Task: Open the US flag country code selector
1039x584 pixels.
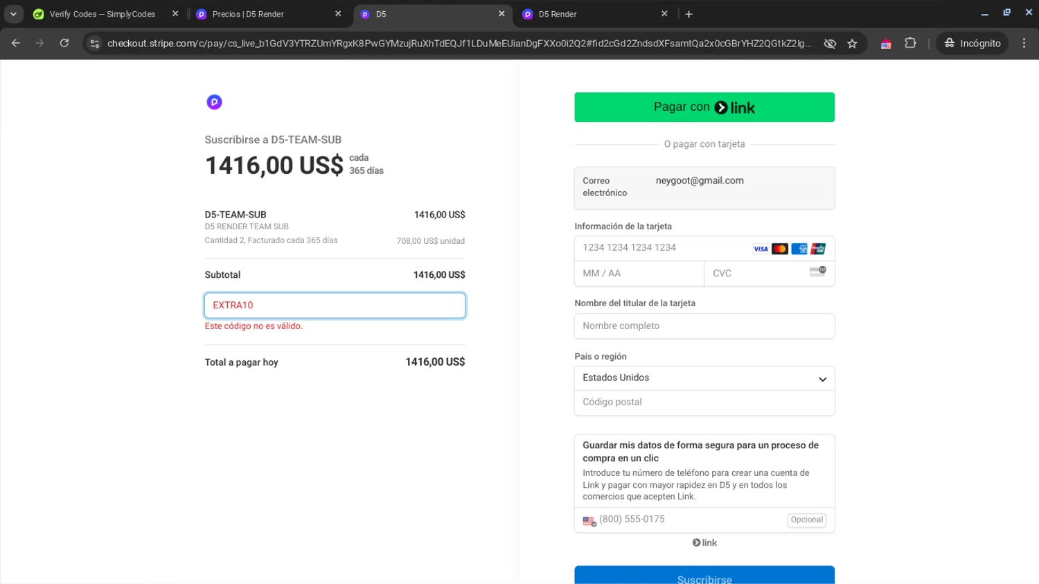Action: [x=589, y=521]
